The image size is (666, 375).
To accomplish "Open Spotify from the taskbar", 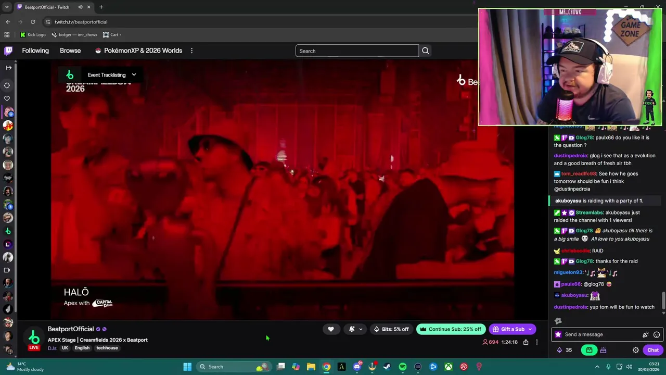I will (403, 367).
